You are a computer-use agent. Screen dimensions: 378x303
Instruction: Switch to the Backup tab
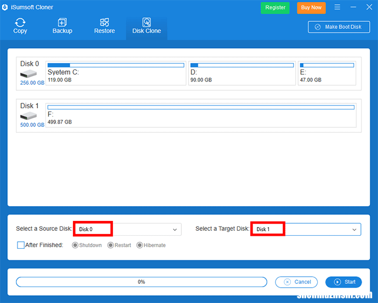(62, 26)
